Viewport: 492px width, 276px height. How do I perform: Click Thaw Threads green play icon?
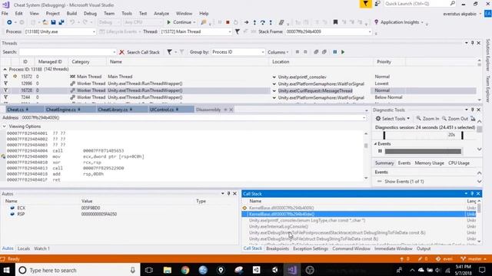[343, 52]
